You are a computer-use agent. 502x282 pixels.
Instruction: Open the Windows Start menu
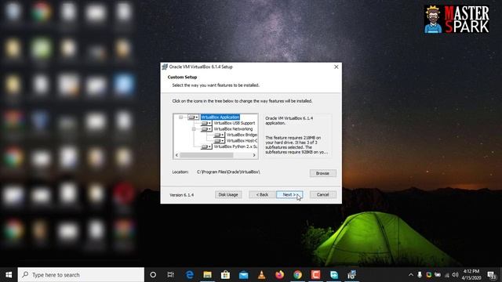point(9,275)
